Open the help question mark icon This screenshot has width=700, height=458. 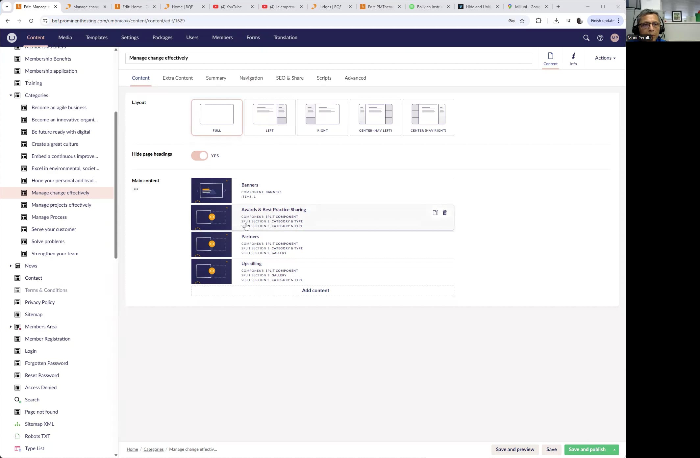point(600,38)
